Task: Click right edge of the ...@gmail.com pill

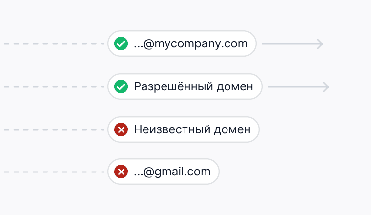Action: (218, 172)
